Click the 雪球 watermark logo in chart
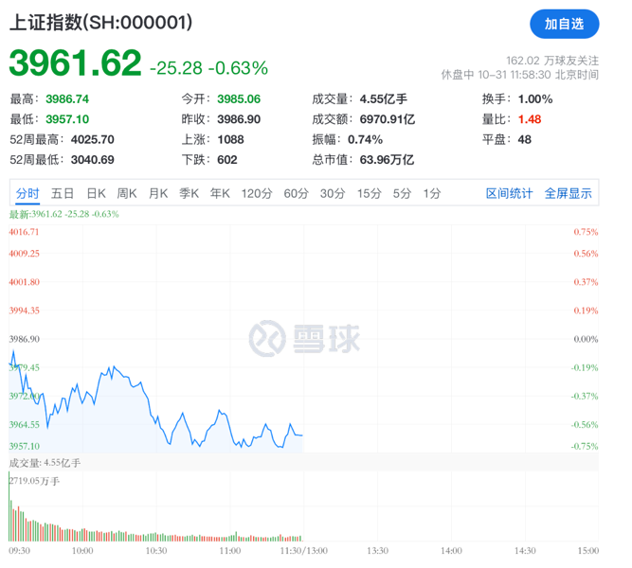This screenshot has width=632, height=568. [305, 339]
